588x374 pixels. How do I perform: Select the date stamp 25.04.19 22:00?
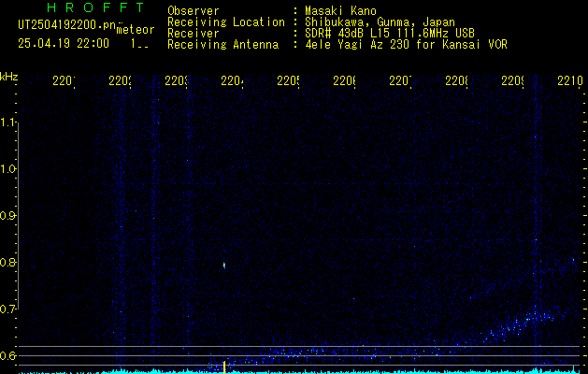64,44
